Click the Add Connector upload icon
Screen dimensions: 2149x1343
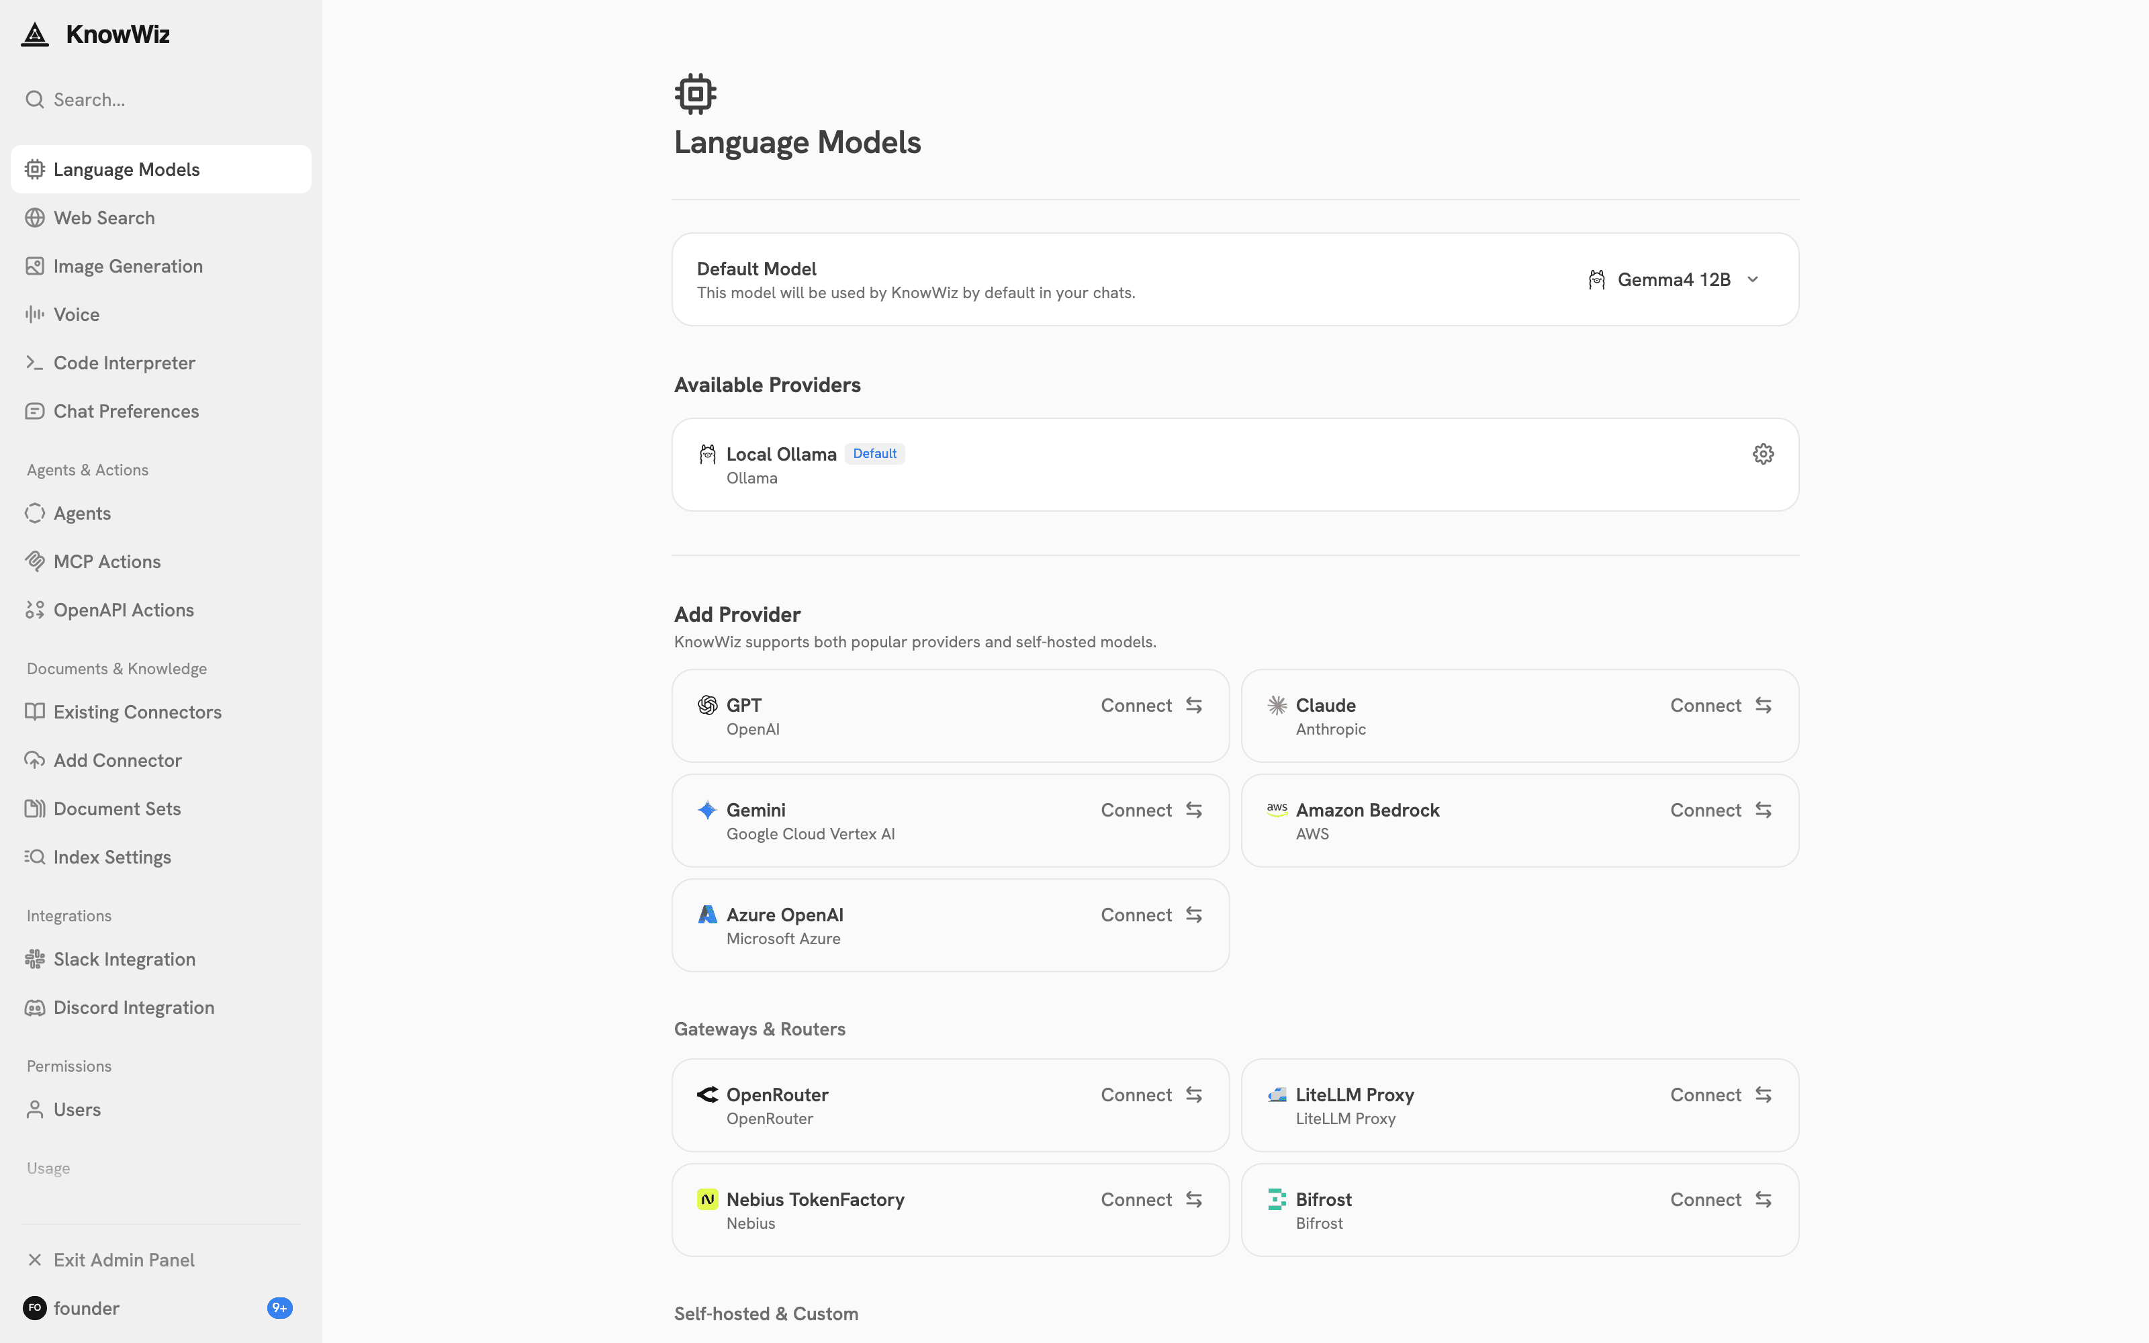point(35,760)
